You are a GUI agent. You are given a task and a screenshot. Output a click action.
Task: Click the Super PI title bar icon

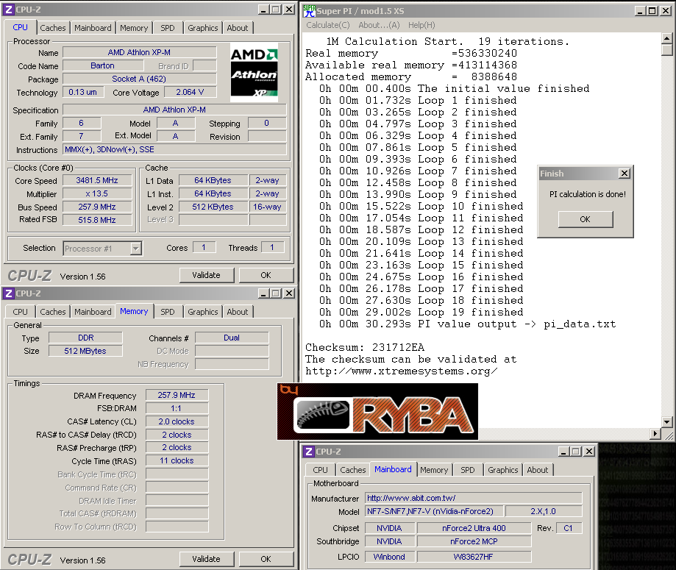click(309, 10)
